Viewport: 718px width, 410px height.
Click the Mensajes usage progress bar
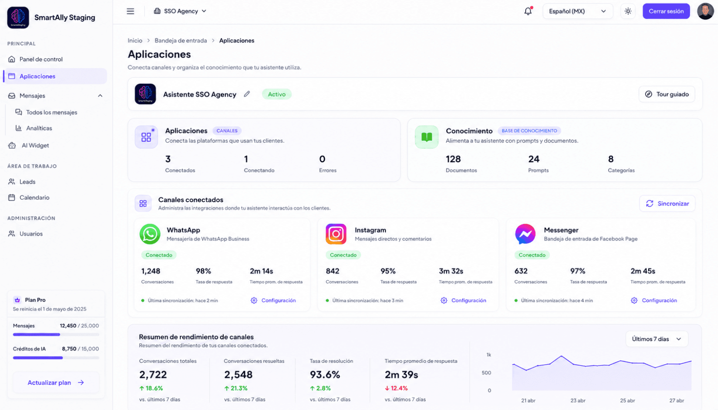click(x=56, y=334)
